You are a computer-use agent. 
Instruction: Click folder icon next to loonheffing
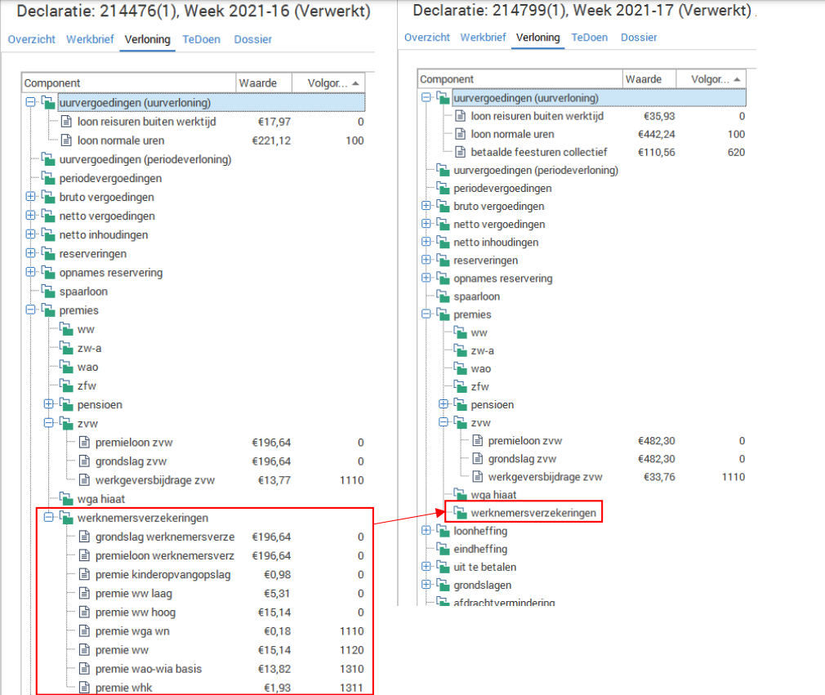pyautogui.click(x=443, y=531)
